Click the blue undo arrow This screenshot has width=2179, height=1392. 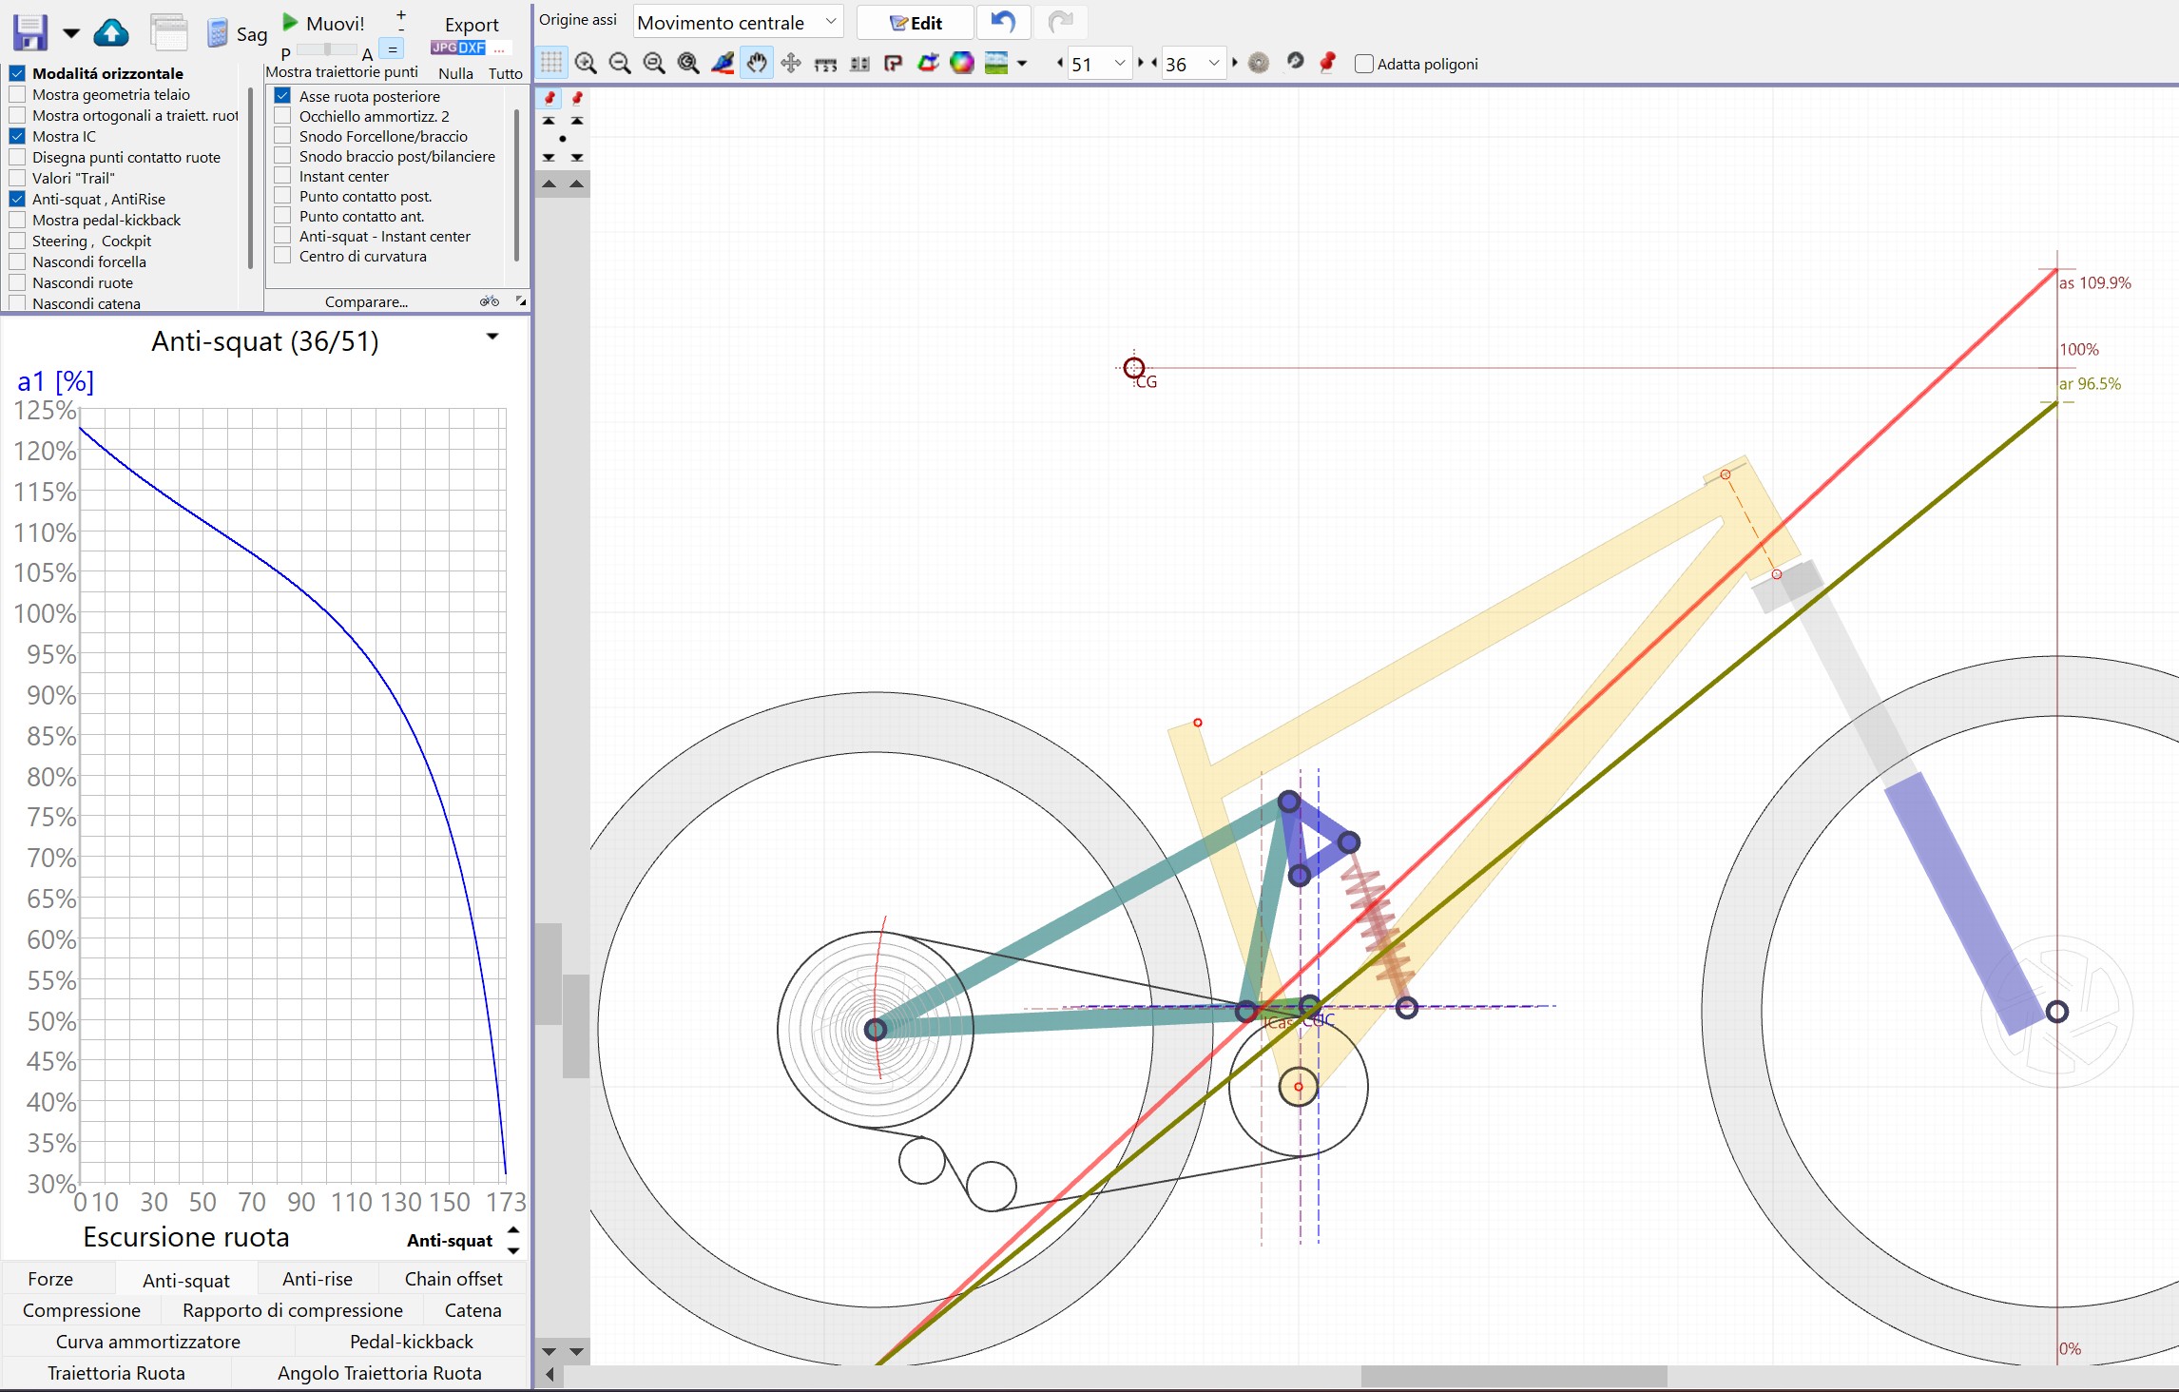(1002, 22)
